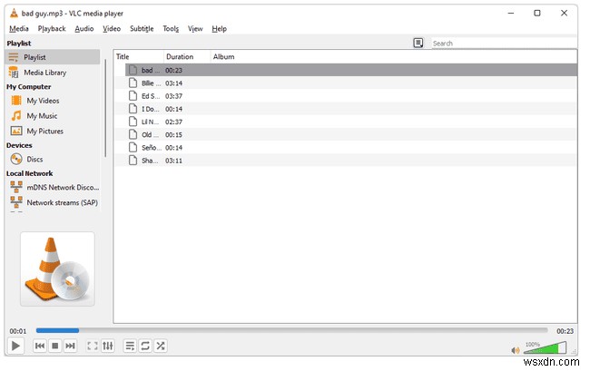590x371 pixels.
Task: Start playback with the Play button
Action: coord(15,346)
